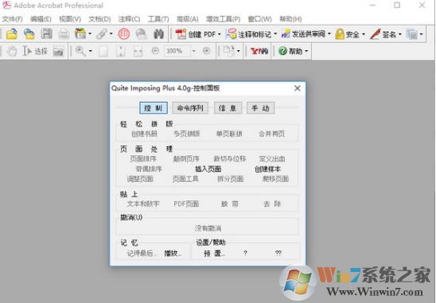This screenshot has width=436, height=303.
Task: Open the 注释(C) menu
Action: point(129,19)
